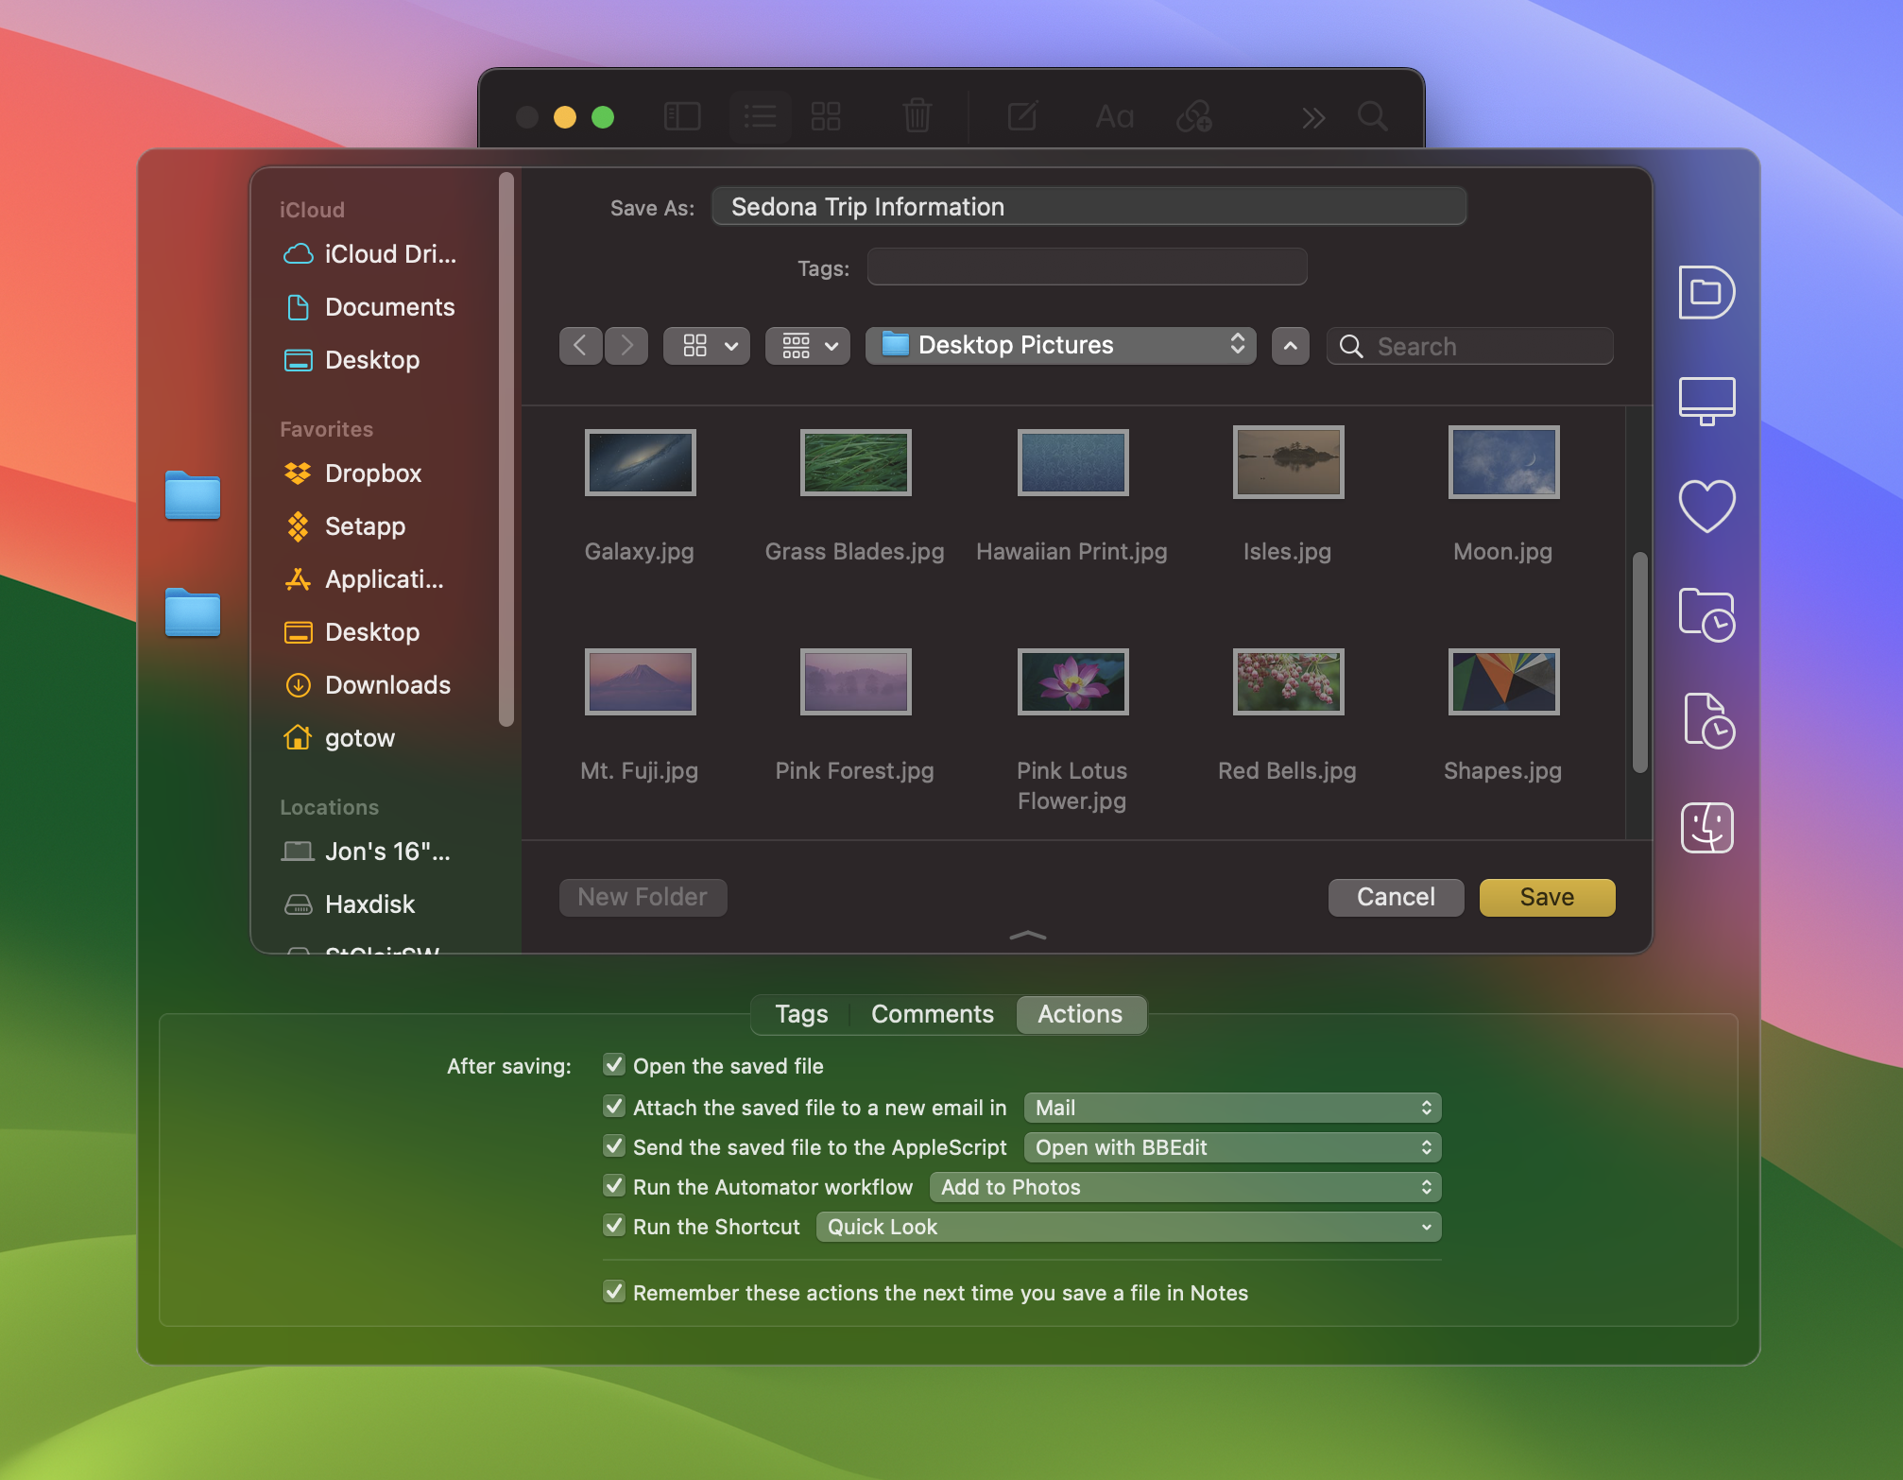Go back with the left arrow button

(580, 346)
